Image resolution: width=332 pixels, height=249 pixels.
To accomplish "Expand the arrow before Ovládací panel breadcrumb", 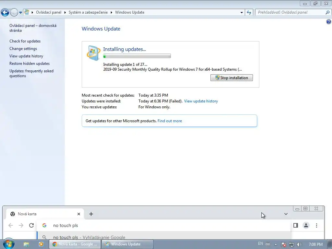I will (32, 12).
